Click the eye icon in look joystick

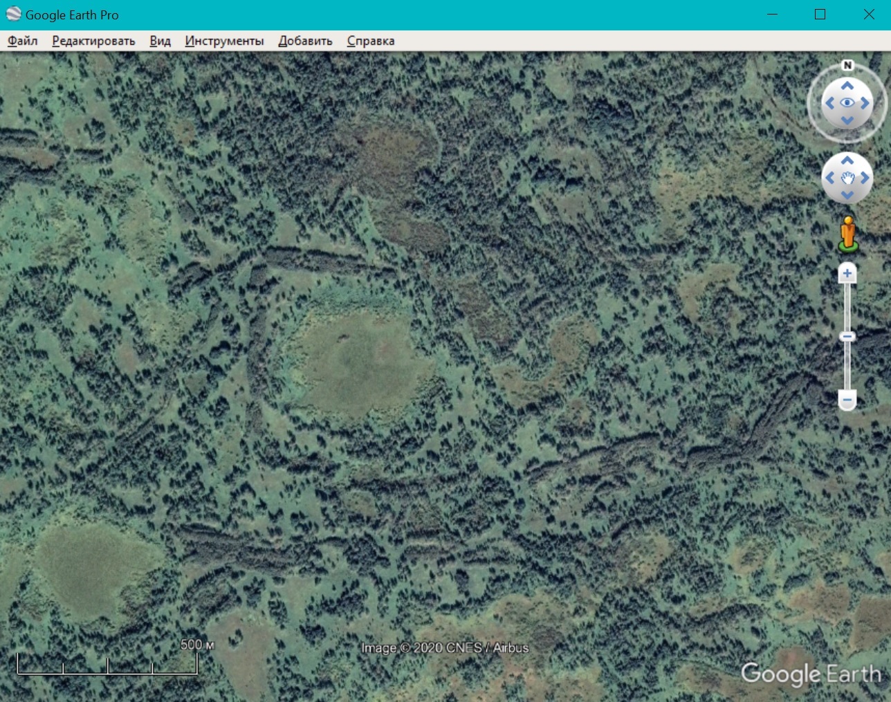[847, 103]
